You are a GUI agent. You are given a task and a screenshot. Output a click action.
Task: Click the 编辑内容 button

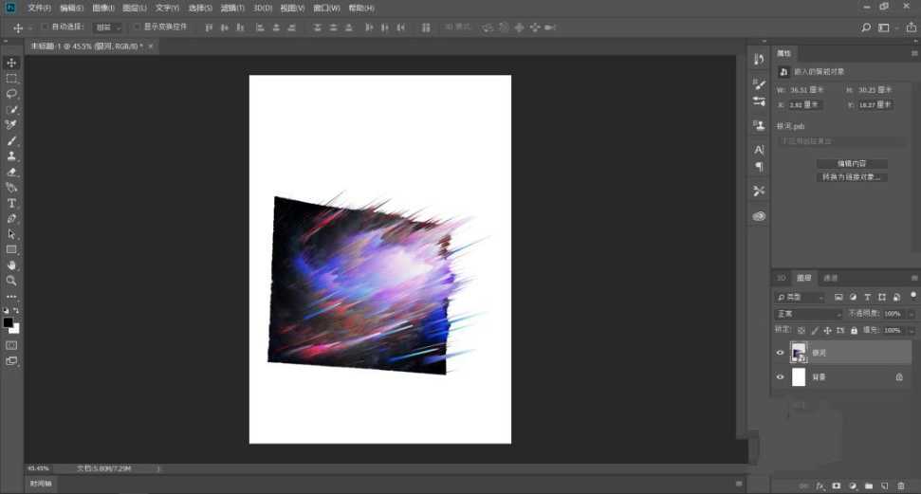(852, 163)
